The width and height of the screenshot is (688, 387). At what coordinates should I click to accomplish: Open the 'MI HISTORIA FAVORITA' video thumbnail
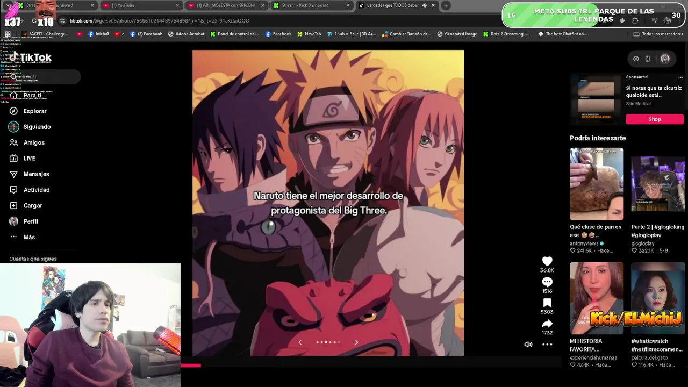coord(597,298)
